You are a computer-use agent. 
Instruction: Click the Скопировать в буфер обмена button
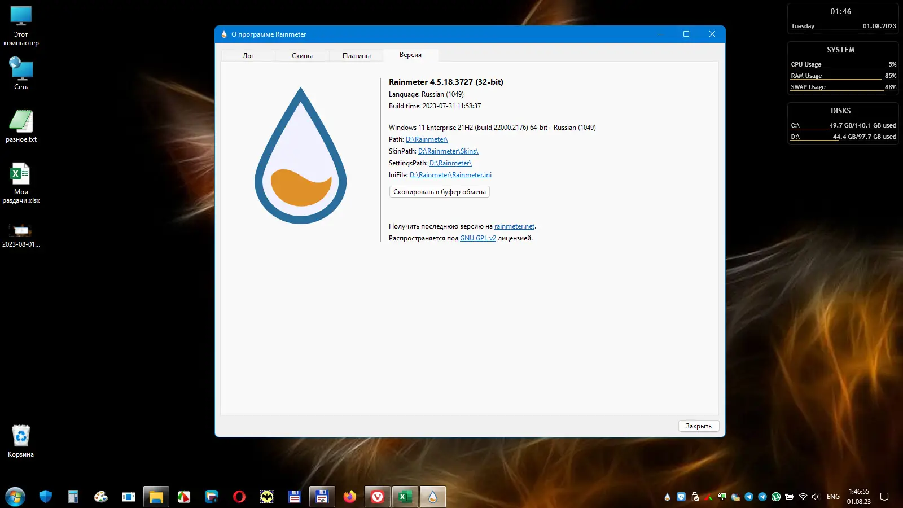click(x=440, y=192)
